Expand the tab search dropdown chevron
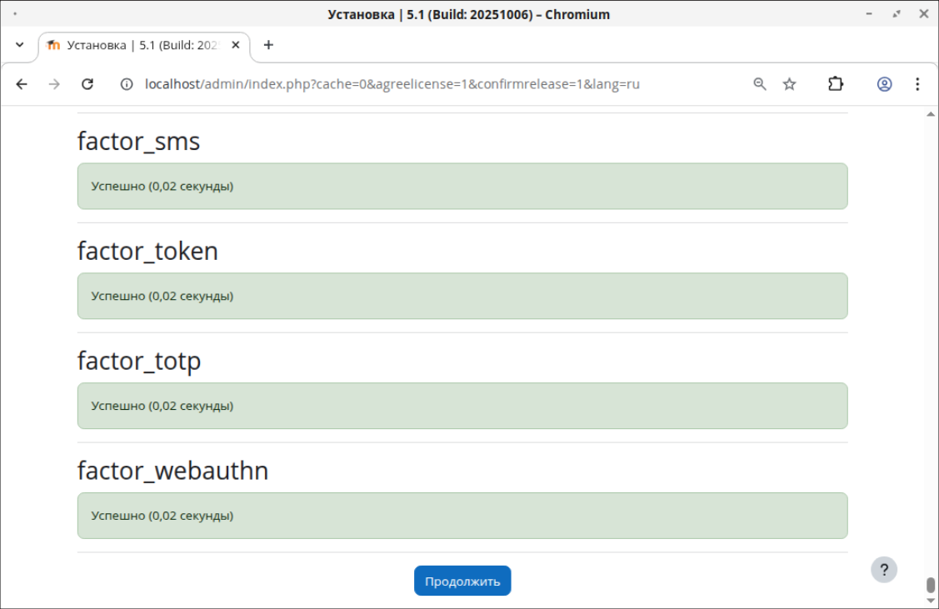The image size is (939, 609). pyautogui.click(x=20, y=45)
